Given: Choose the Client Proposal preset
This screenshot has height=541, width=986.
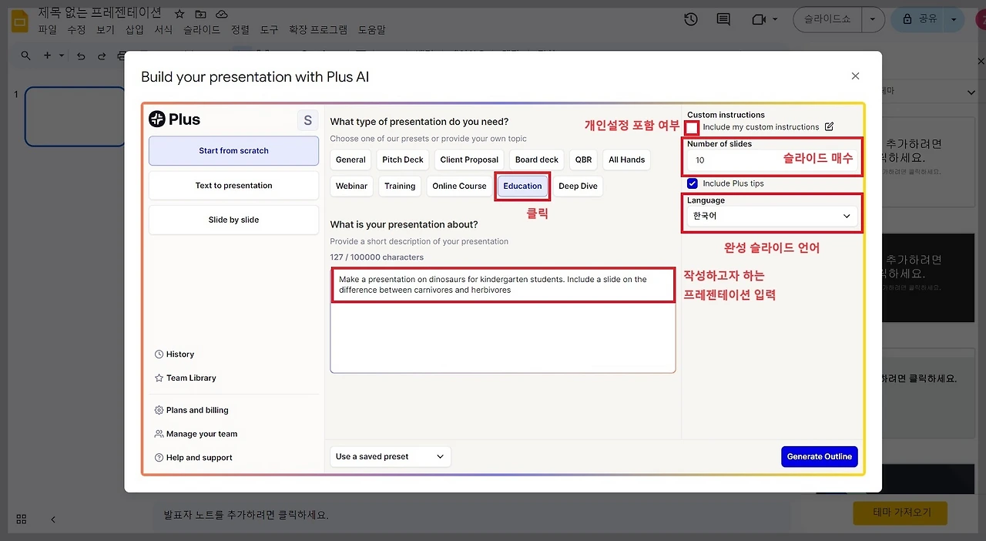Looking at the screenshot, I should pos(469,160).
